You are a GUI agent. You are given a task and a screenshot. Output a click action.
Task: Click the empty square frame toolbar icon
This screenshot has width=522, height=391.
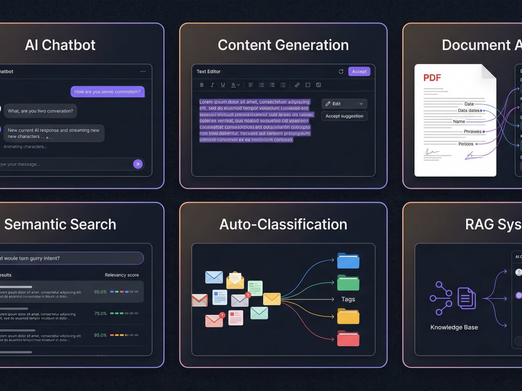click(x=308, y=85)
